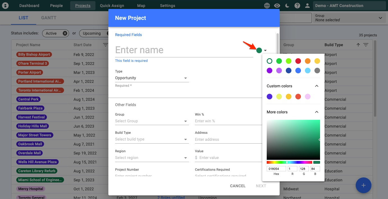The image size is (388, 199).
Task: Click the user account icon
Action: point(307,6)
